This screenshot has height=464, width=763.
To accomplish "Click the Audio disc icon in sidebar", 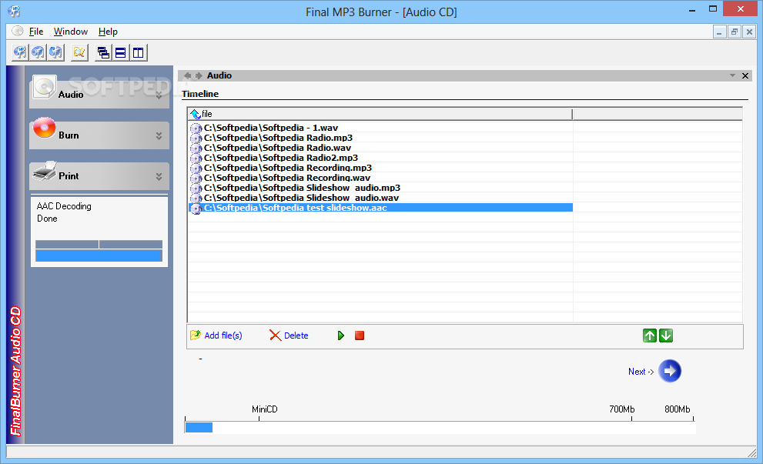I will (x=45, y=87).
